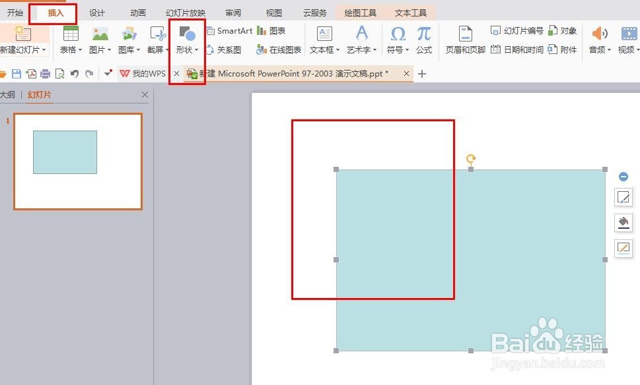Click the 新建幻灯片 new slide icon
Viewport: 640px width, 385px height.
pyautogui.click(x=22, y=34)
